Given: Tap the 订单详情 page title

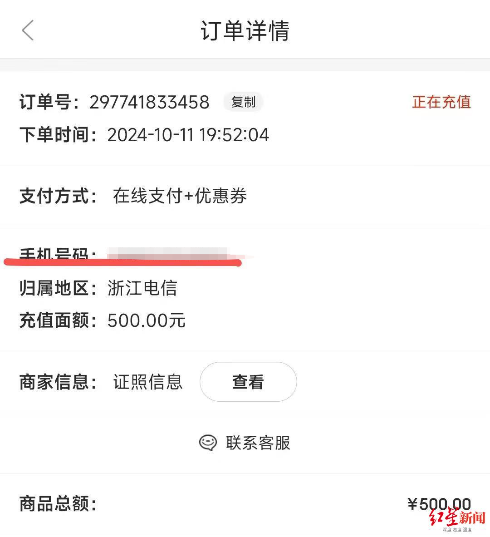Looking at the screenshot, I should pyautogui.click(x=245, y=30).
